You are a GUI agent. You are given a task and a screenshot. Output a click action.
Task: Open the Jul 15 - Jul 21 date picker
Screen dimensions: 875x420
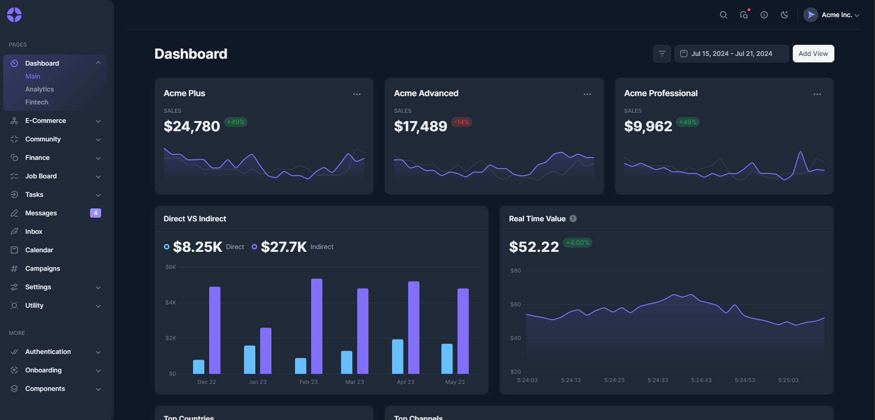point(731,53)
